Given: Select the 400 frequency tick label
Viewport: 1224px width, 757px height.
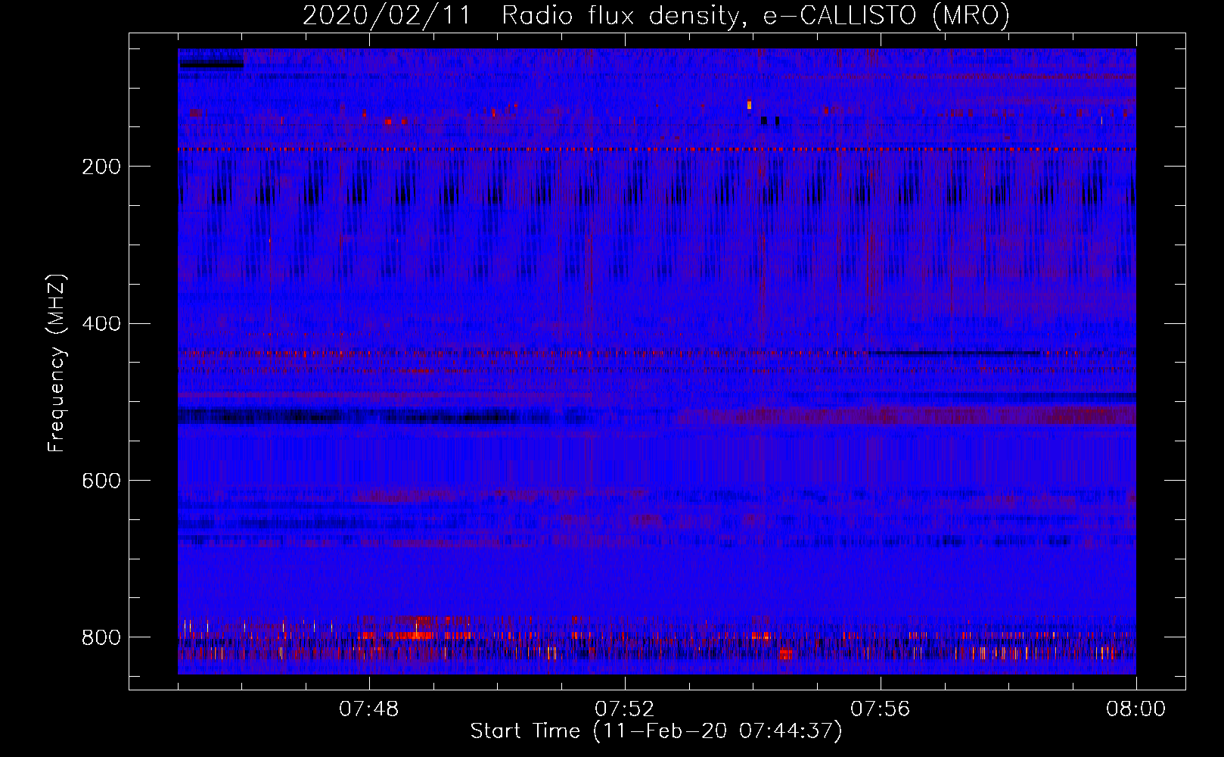Looking at the screenshot, I should (101, 324).
